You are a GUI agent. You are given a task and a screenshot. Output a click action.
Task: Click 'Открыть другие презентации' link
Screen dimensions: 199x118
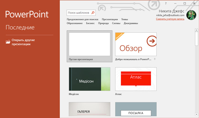[x=23, y=42]
